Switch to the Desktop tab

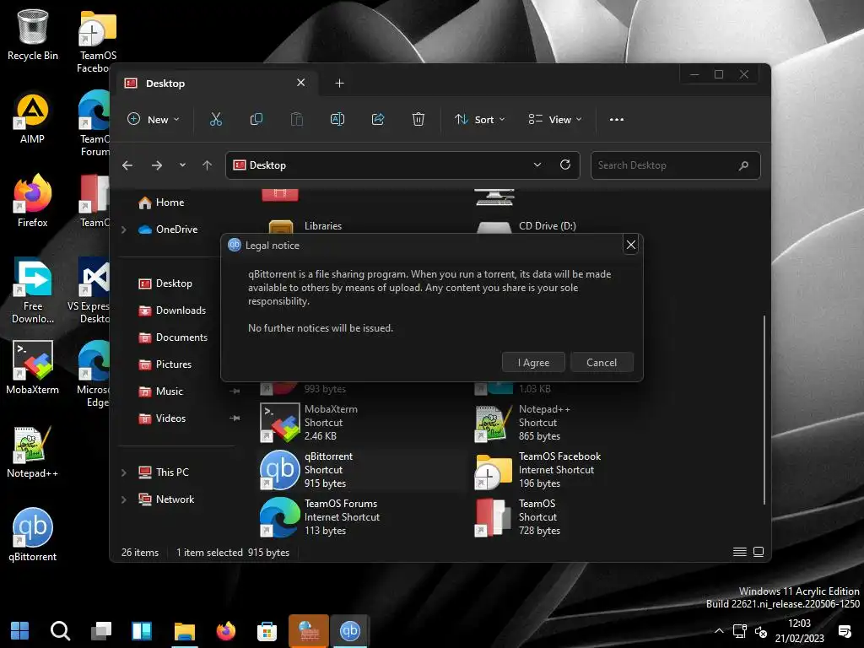215,84
